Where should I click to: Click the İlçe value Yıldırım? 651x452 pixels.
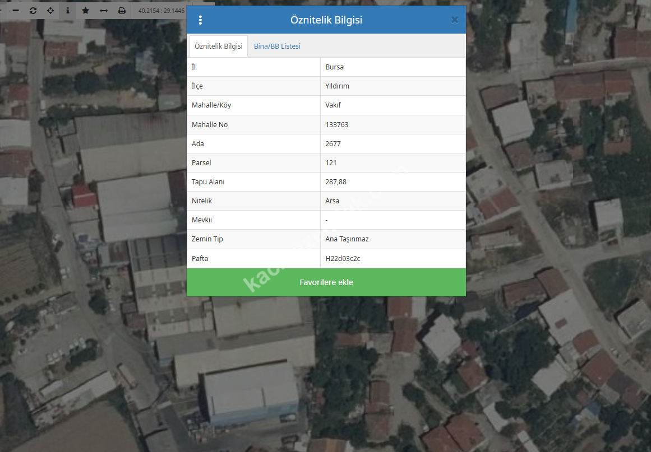tap(337, 86)
